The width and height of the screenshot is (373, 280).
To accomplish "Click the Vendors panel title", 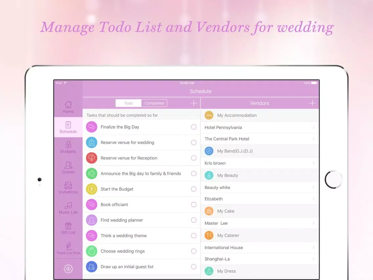I will click(259, 103).
